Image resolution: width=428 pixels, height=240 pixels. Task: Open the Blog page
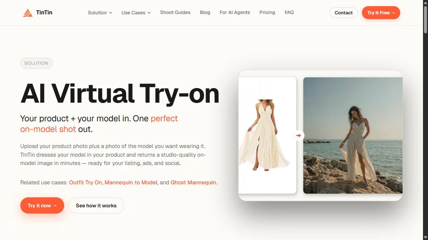(x=205, y=12)
